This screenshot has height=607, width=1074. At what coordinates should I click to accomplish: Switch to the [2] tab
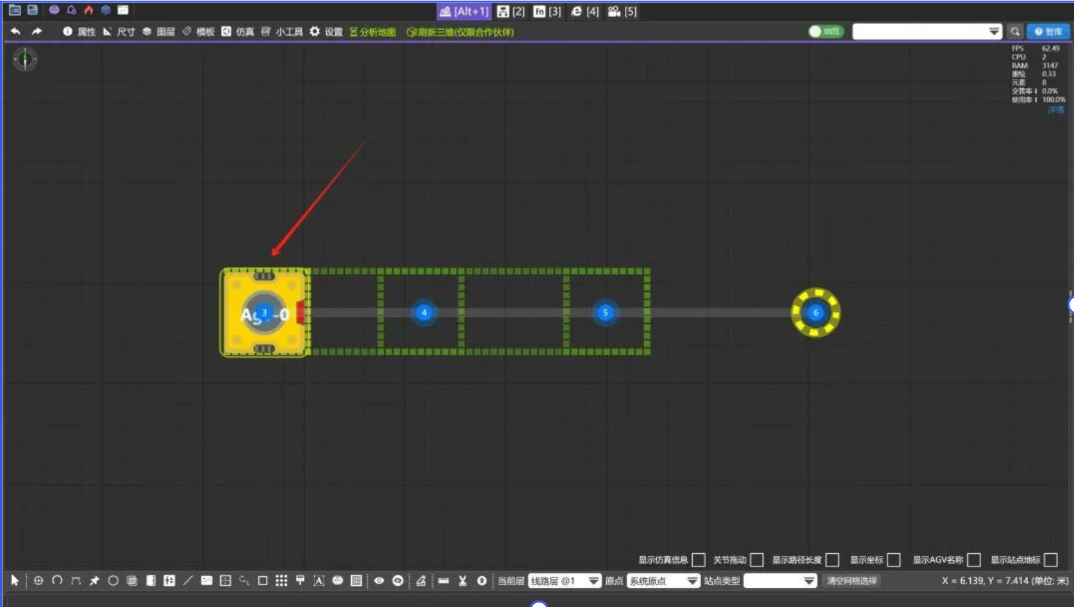pyautogui.click(x=511, y=12)
